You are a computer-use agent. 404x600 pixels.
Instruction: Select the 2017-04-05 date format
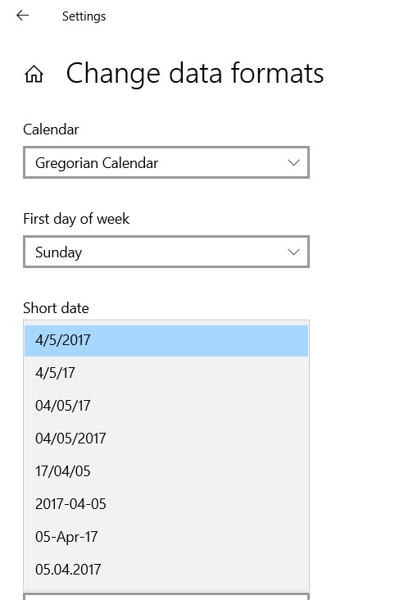[166, 504]
